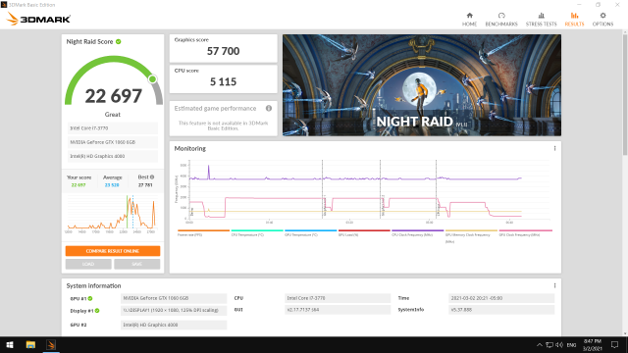628x353 pixels.
Task: Click Graphics score value 57 700
Action: [x=223, y=51]
